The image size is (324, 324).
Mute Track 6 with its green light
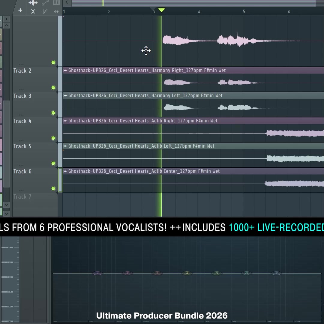pyautogui.click(x=53, y=188)
